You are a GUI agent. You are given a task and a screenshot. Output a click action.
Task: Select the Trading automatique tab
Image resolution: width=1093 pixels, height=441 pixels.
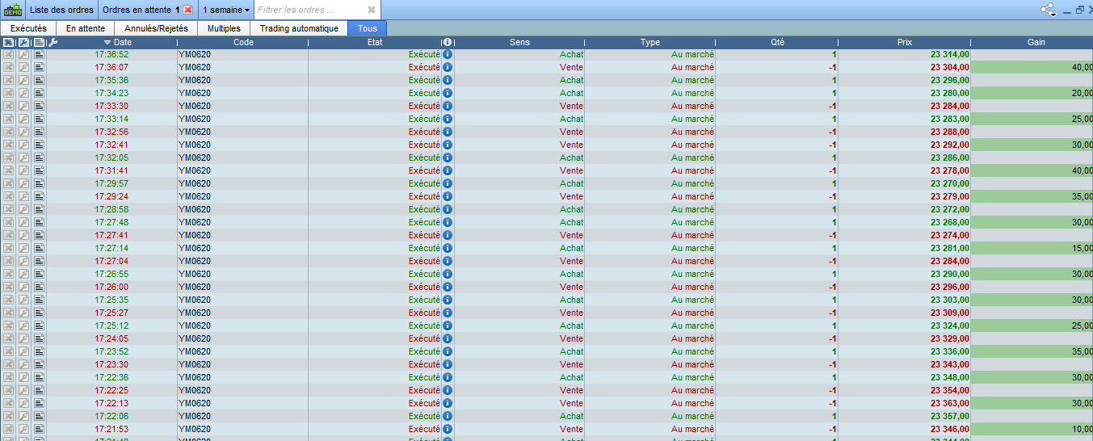click(x=299, y=28)
